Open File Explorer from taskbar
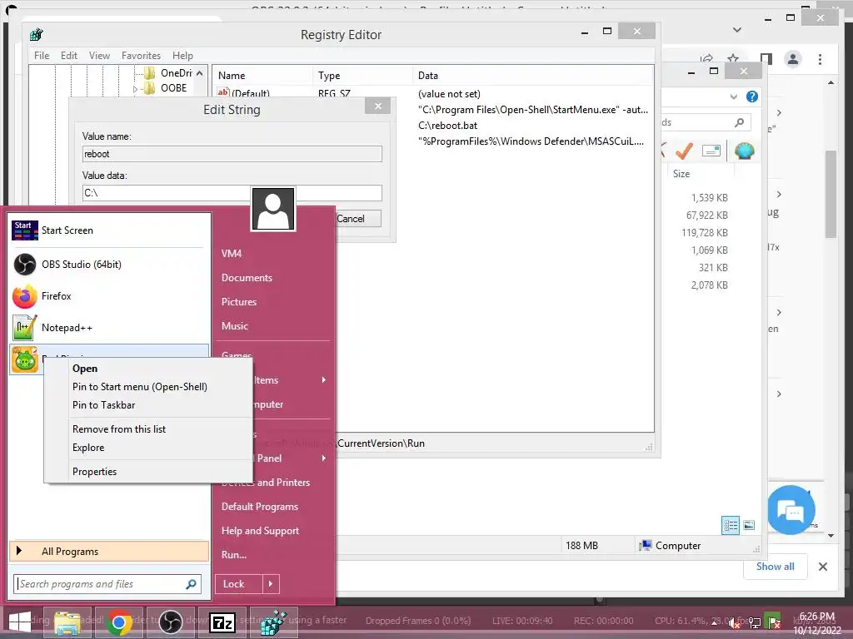The image size is (853, 639). (x=67, y=622)
